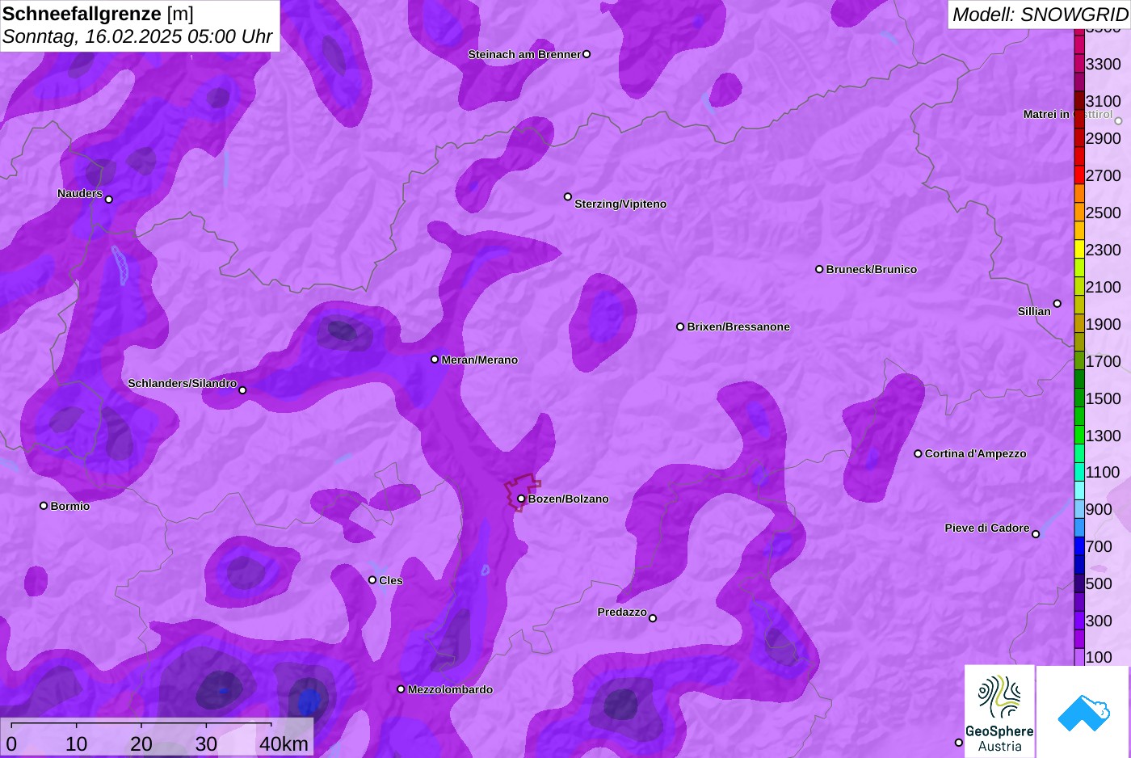Click the legend value 900

(x=1099, y=509)
